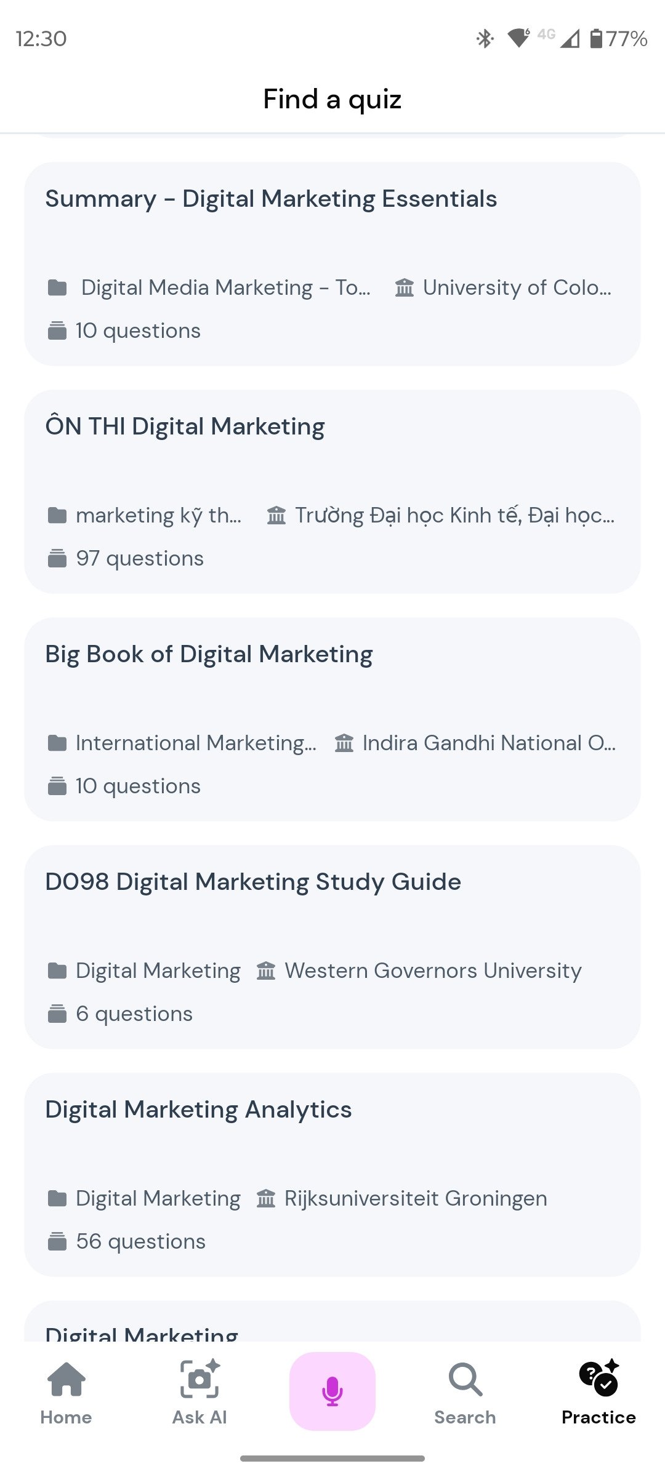
Task: Go to the Search tab
Action: point(465,1392)
